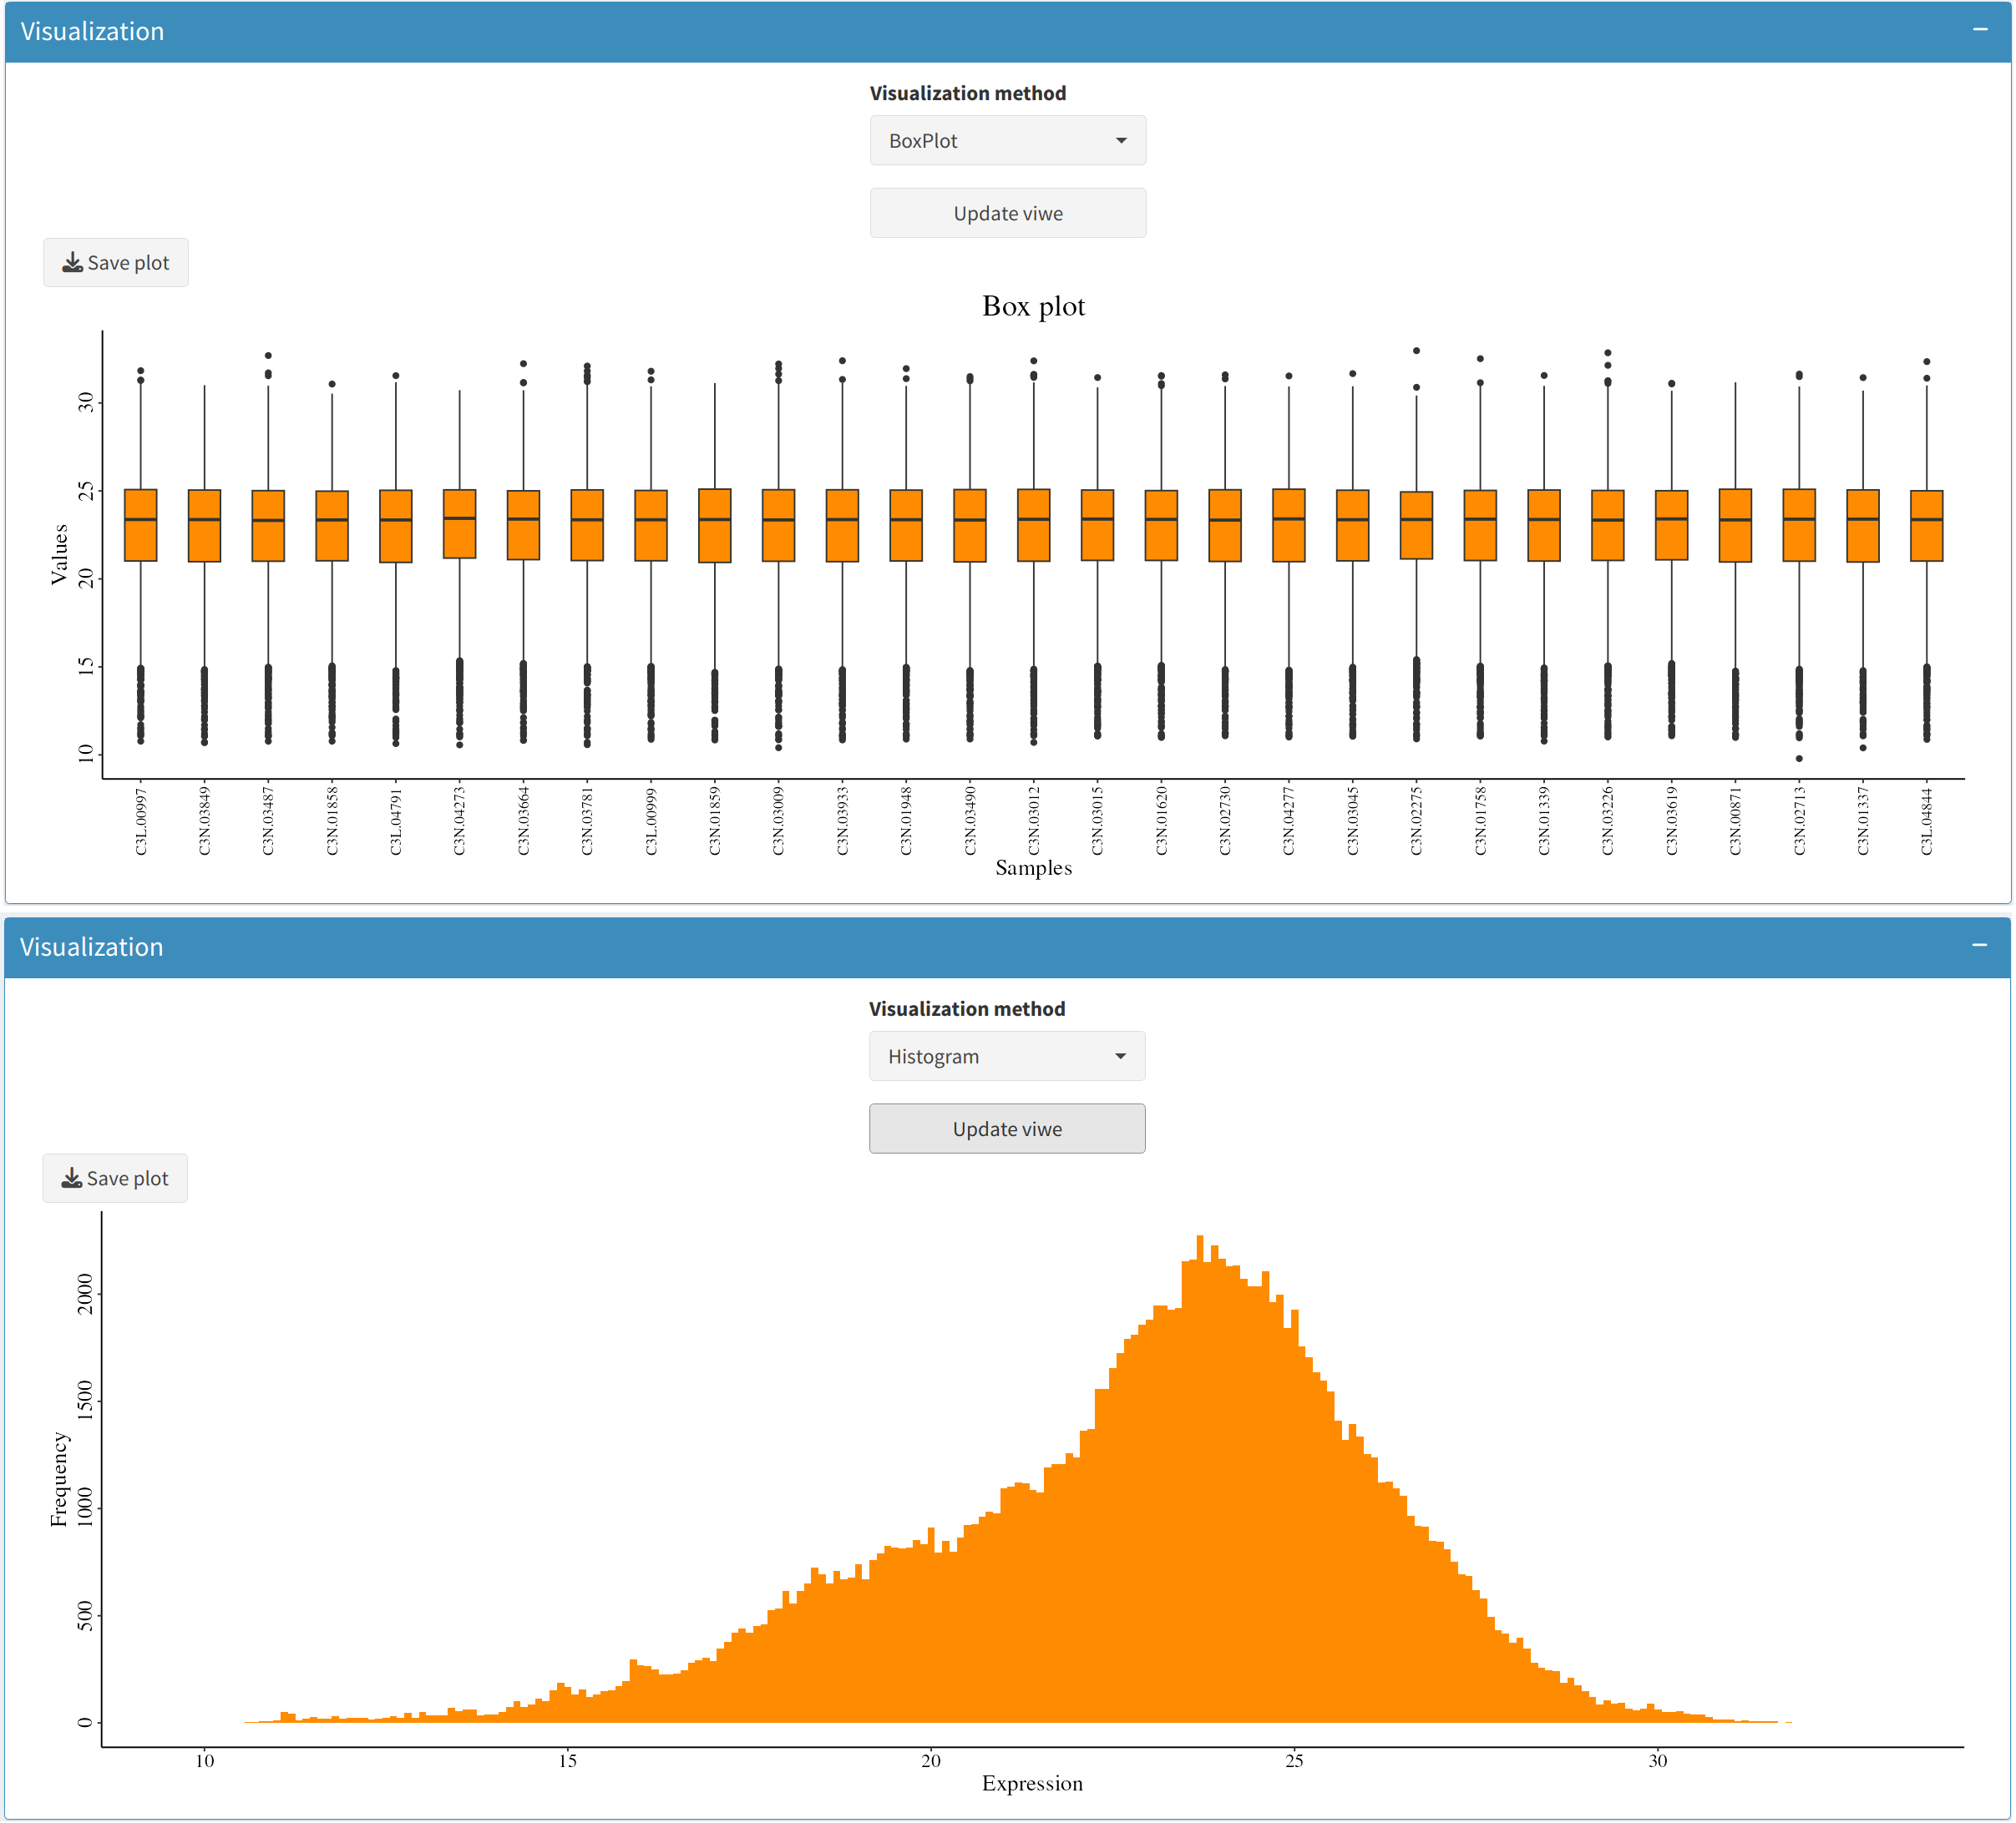The height and width of the screenshot is (1823, 2016).
Task: Click the 30 tick on Expression axis
Action: (1658, 1761)
